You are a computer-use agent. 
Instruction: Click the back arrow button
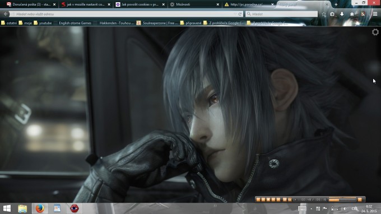(6, 14)
